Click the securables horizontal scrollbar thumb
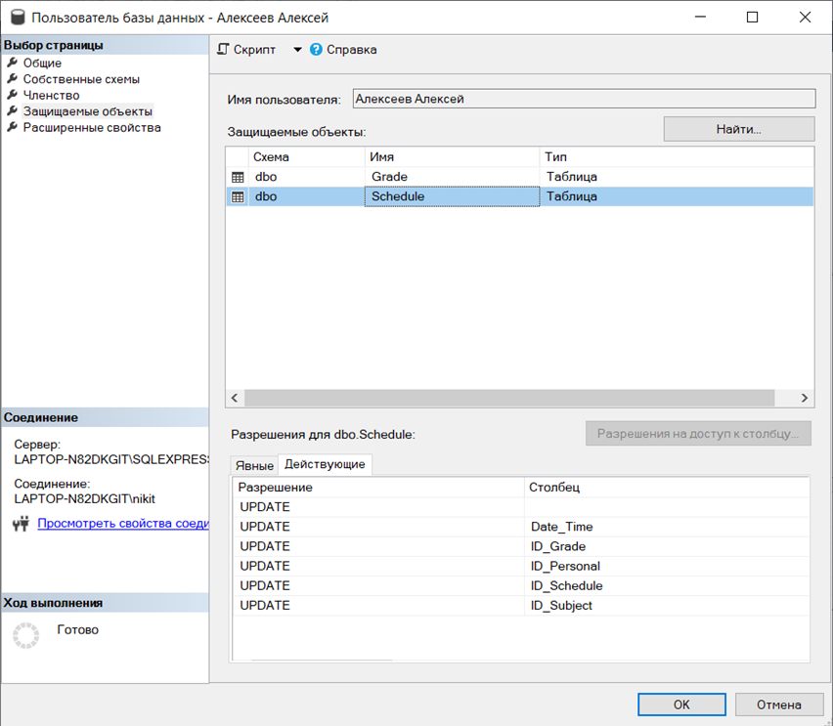The height and width of the screenshot is (726, 833). pos(509,398)
